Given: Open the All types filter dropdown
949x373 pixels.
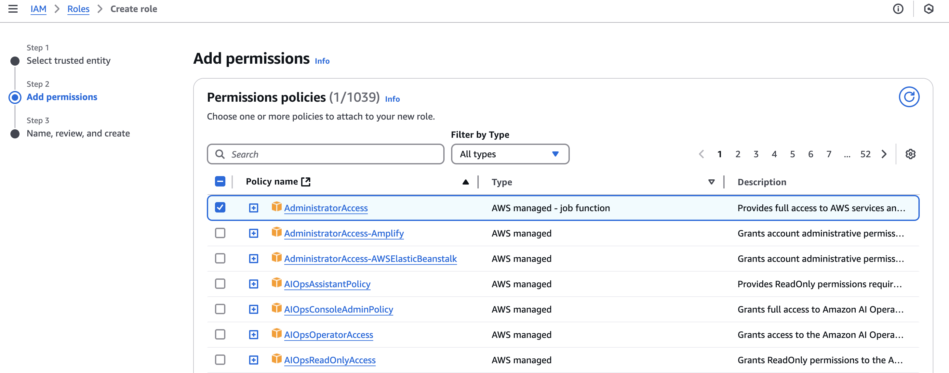Looking at the screenshot, I should tap(510, 154).
